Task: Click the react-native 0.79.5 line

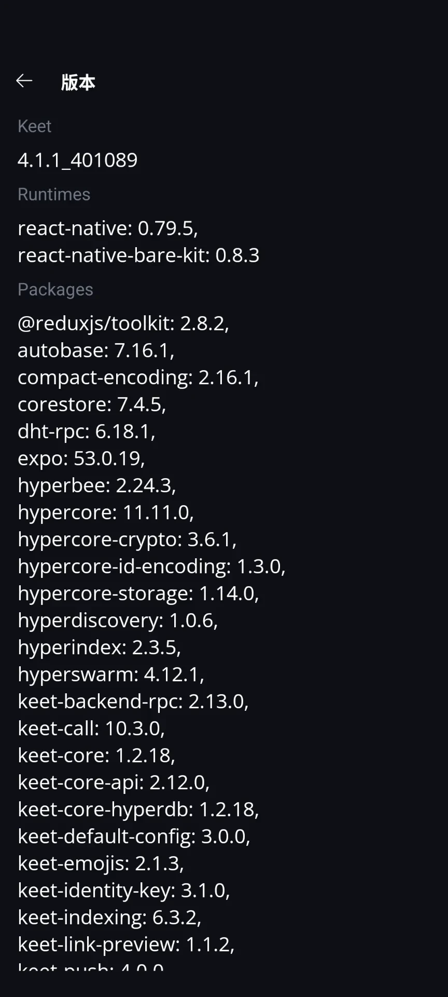Action: 108,228
